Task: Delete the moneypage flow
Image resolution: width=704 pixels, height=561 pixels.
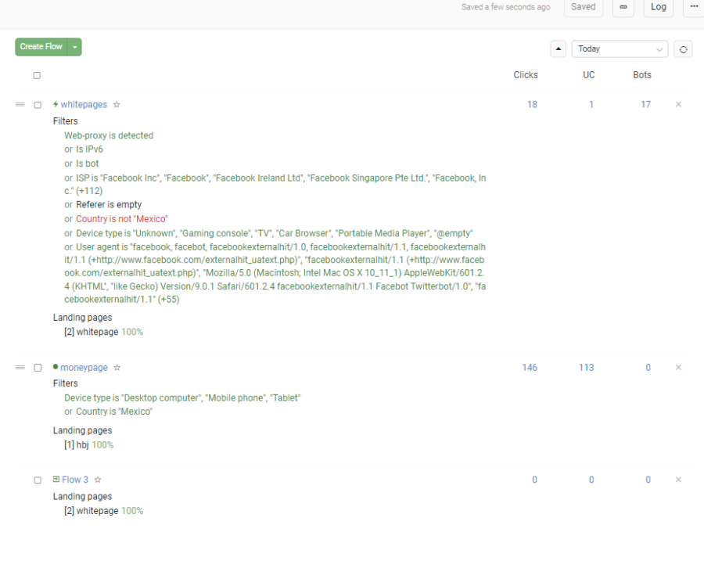Action: click(x=678, y=367)
